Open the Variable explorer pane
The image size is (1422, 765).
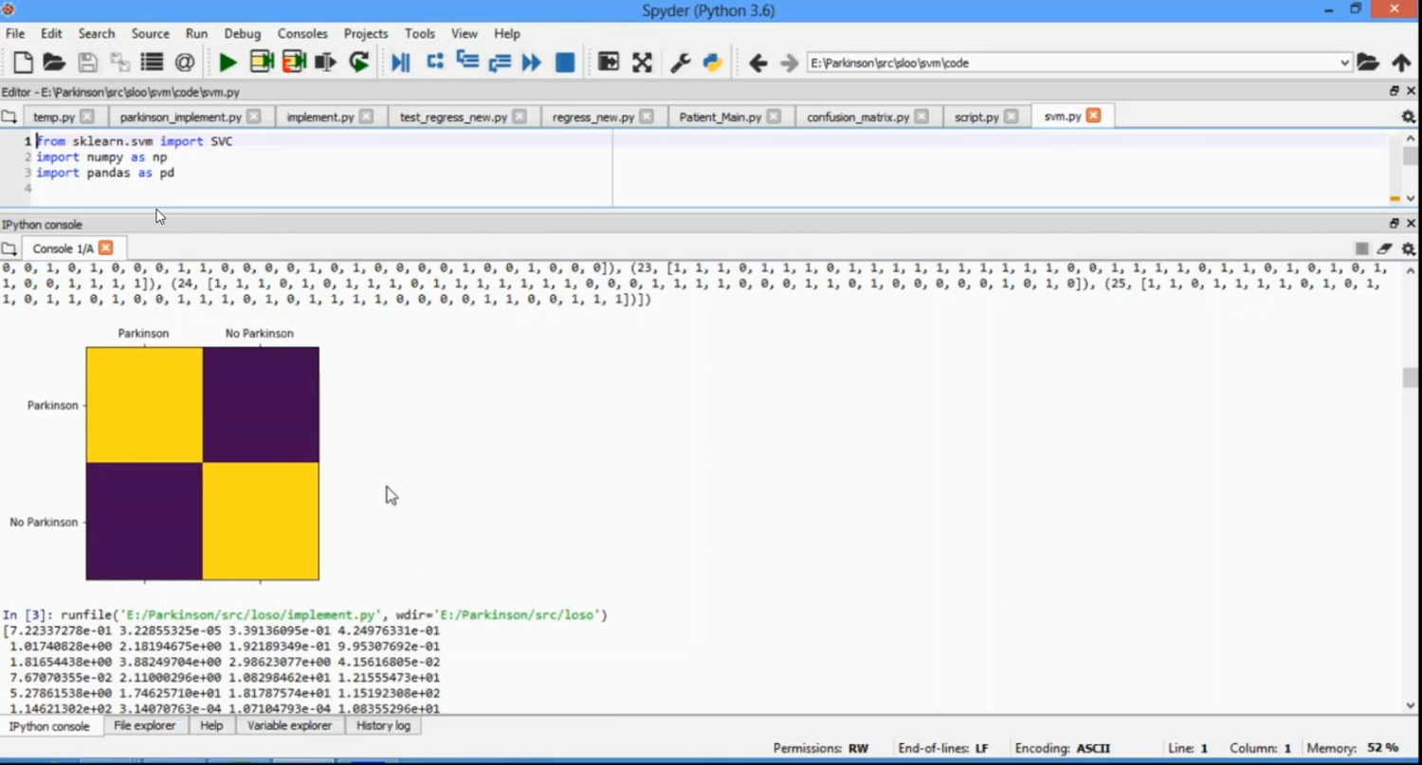tap(289, 725)
